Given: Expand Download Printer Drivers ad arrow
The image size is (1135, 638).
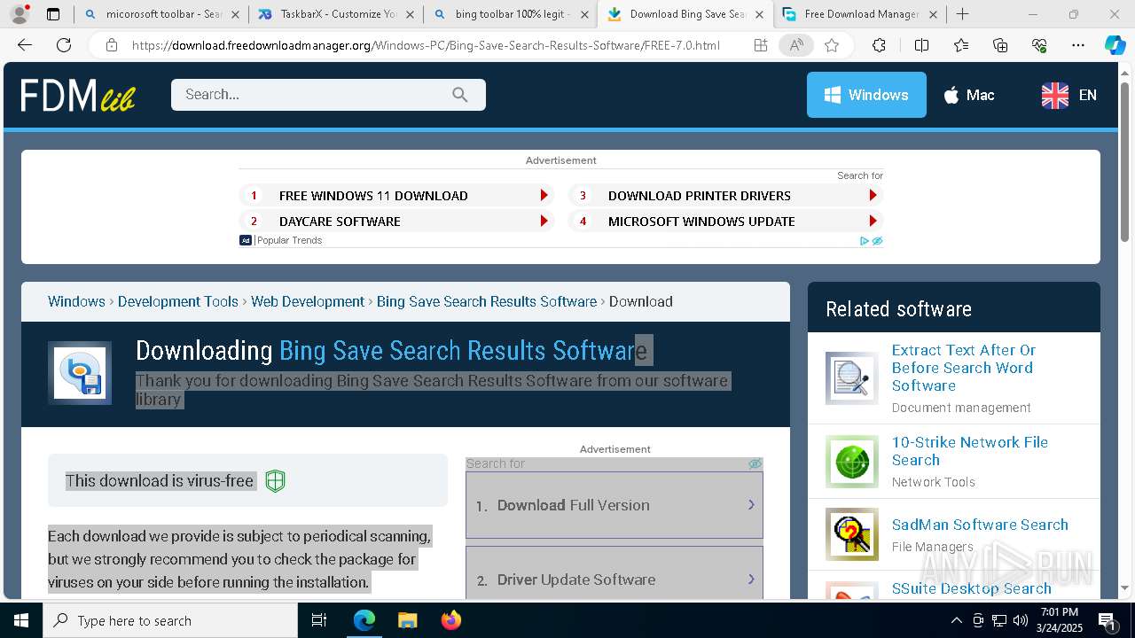Looking at the screenshot, I should (x=873, y=196).
